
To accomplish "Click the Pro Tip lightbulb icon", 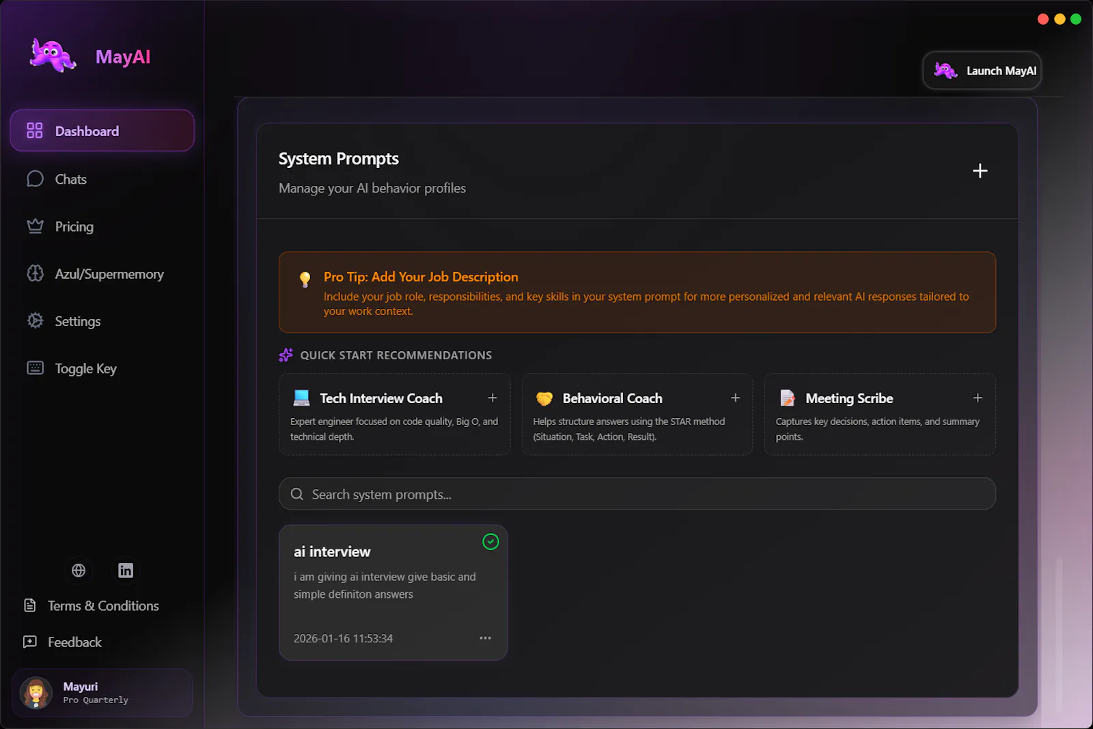I will coord(305,279).
